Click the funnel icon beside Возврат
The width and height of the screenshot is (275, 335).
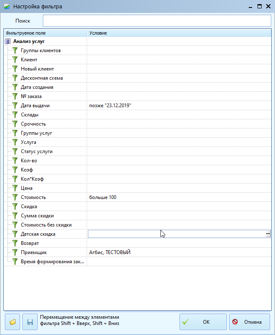pyautogui.click(x=15, y=243)
